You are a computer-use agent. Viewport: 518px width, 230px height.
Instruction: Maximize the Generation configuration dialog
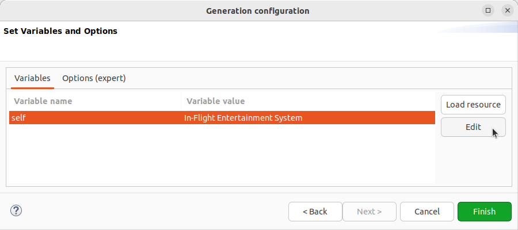[488, 10]
